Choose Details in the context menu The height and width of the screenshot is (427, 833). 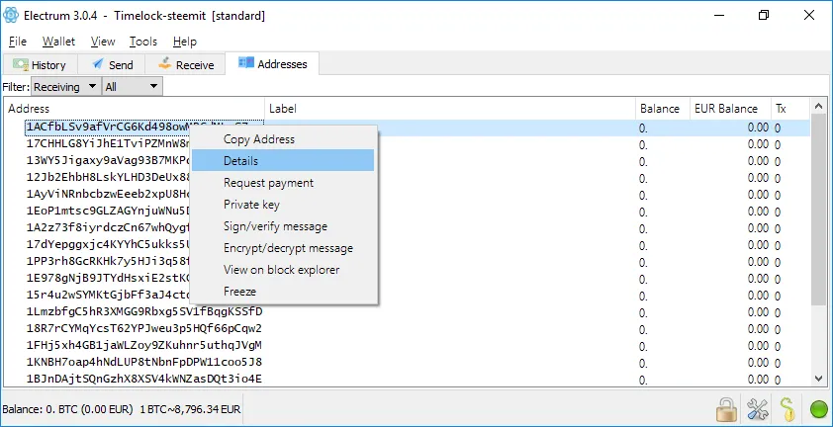coord(283,161)
